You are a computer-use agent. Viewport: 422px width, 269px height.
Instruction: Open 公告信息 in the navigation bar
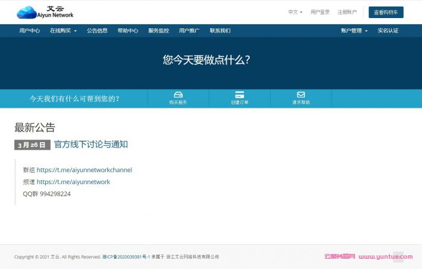click(x=97, y=31)
